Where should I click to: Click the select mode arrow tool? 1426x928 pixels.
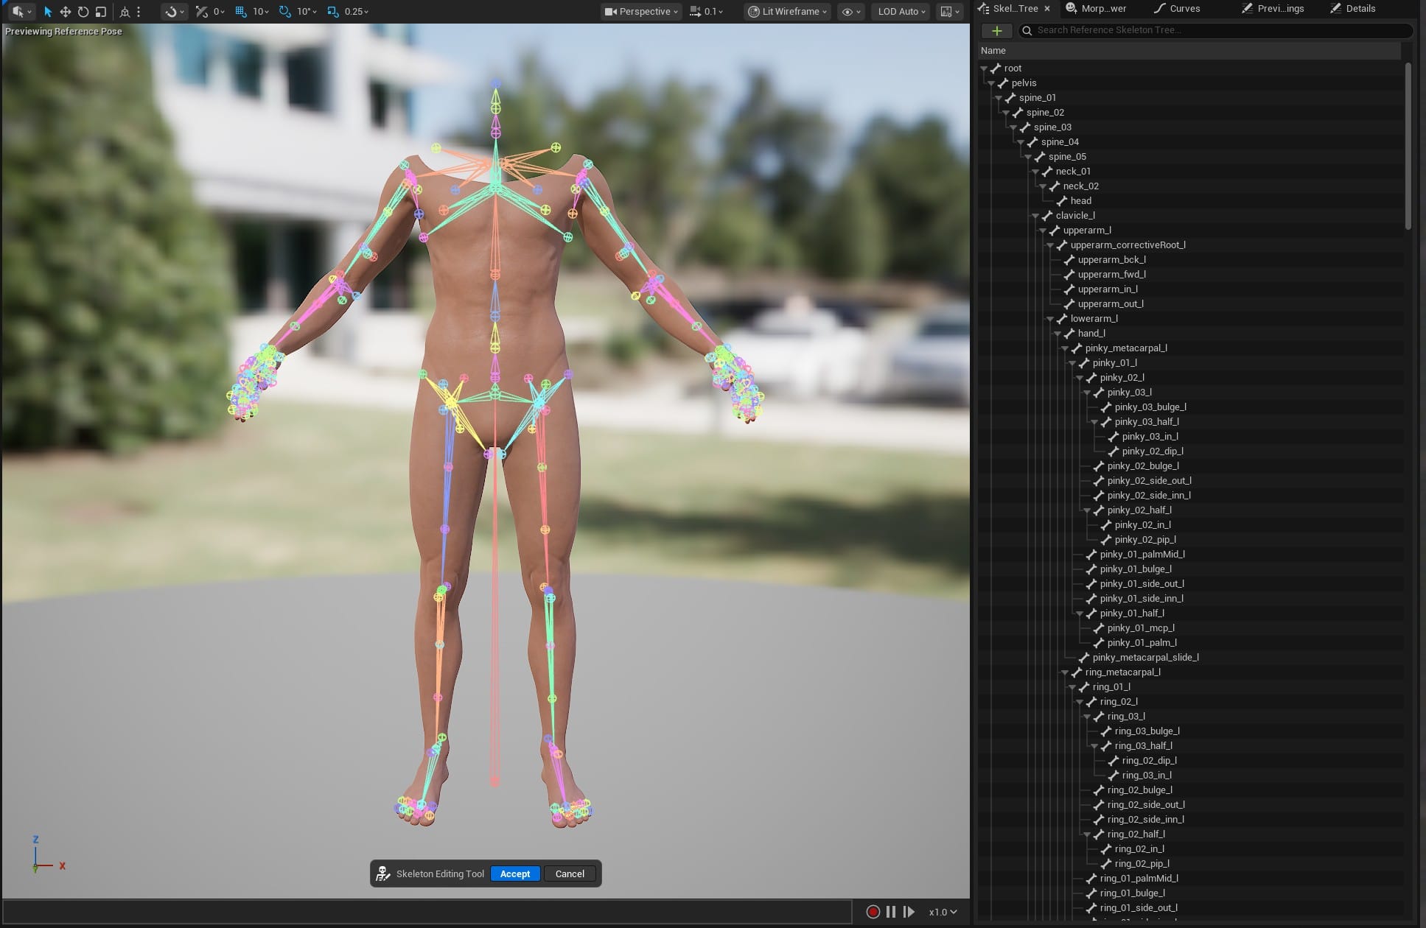coord(48,12)
